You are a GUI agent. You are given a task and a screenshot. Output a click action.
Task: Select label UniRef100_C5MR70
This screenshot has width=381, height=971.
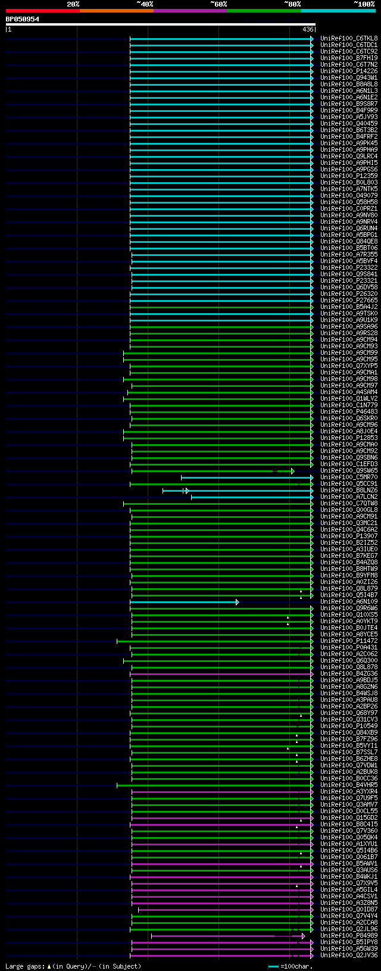pos(349,477)
